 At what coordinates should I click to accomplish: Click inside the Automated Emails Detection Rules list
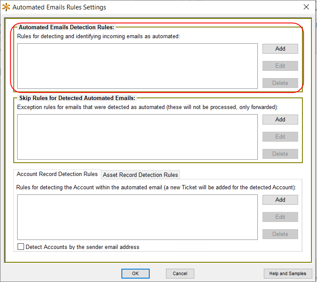click(x=137, y=66)
